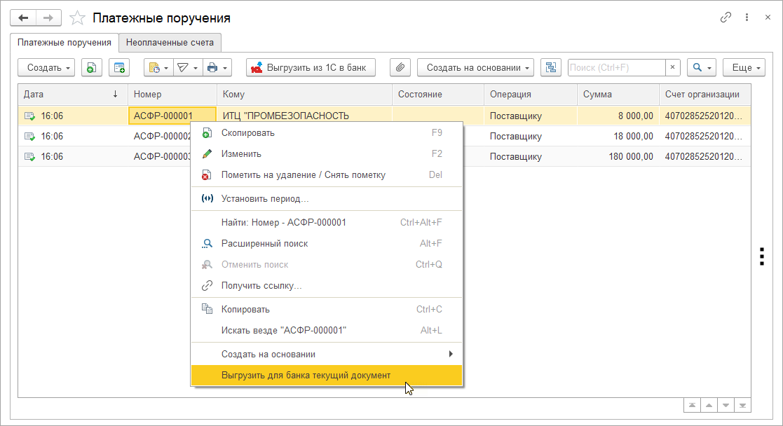783x426 pixels.
Task: Switch to Неоплаченные счета tab
Action: pyautogui.click(x=170, y=43)
